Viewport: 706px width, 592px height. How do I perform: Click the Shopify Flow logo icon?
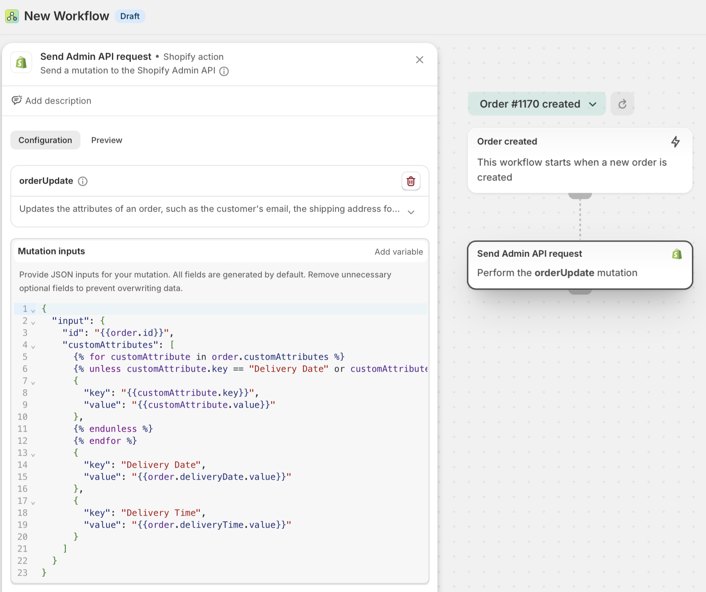coord(12,16)
